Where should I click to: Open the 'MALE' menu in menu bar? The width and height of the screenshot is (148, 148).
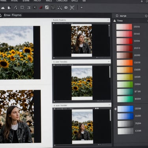point(49,1)
